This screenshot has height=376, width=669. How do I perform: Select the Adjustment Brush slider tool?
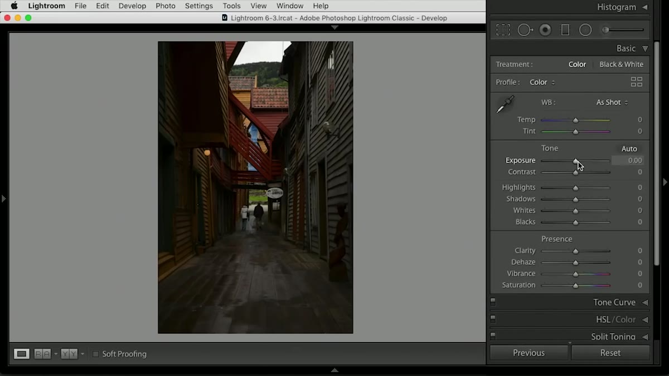click(623, 30)
